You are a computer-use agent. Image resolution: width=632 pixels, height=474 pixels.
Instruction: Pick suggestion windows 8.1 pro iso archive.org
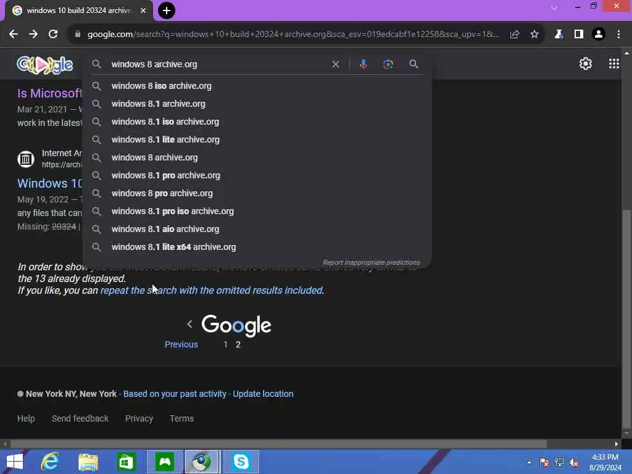point(257,211)
